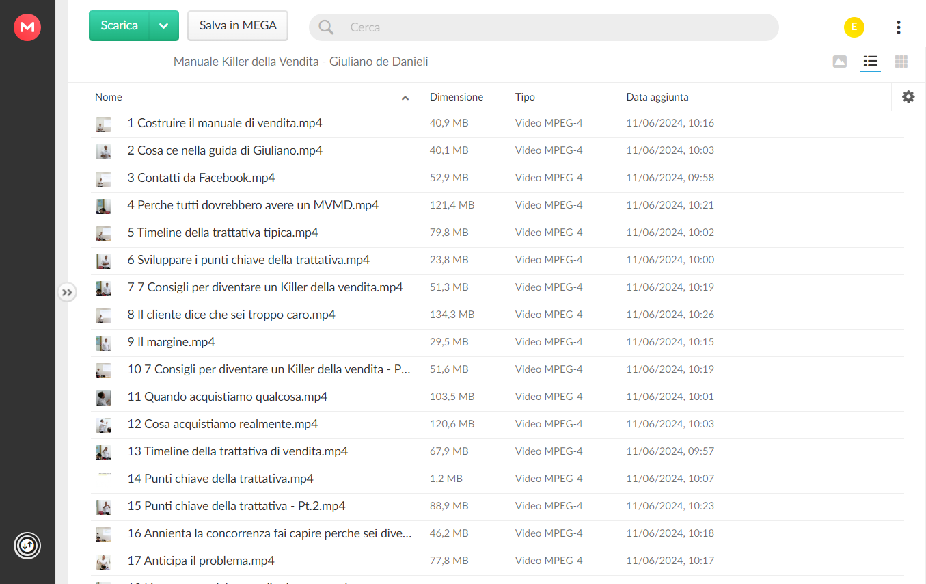
Task: Sort by the Data aggiunta column header
Action: 657,97
